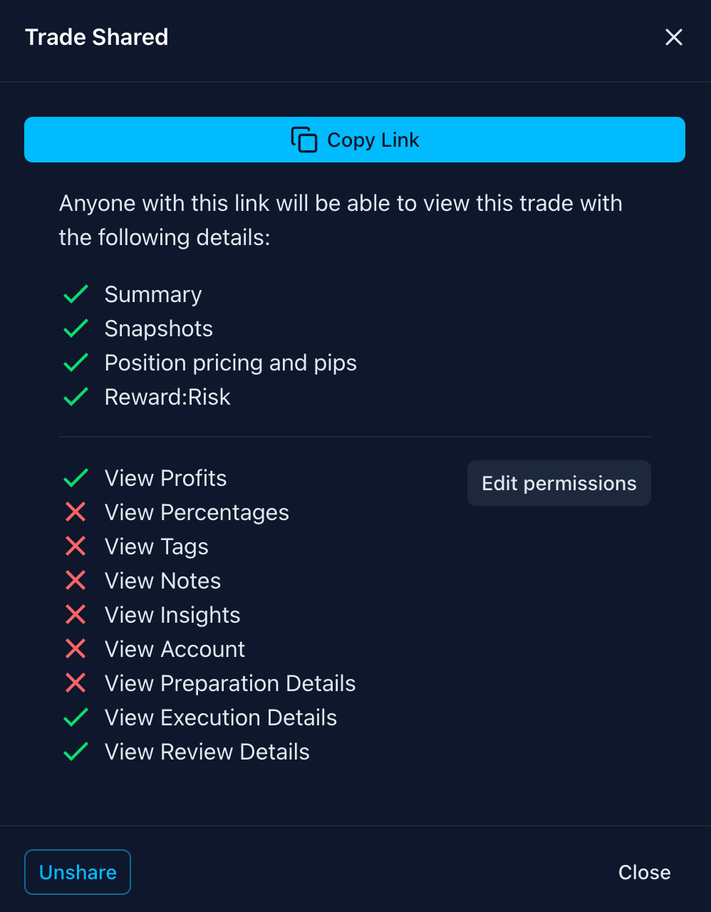Screen dimensions: 711x912
Task: Unshare this trade
Action: 78,872
